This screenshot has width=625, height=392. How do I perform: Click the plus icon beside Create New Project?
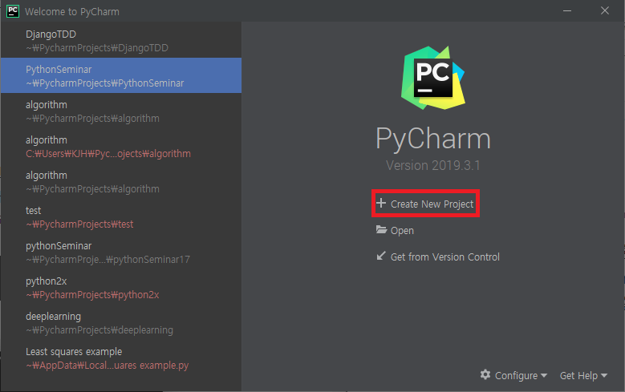[x=381, y=203]
